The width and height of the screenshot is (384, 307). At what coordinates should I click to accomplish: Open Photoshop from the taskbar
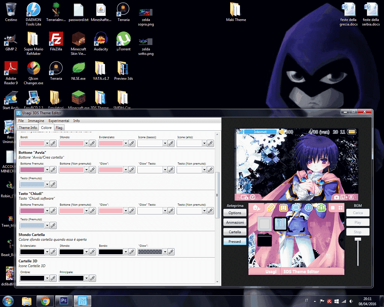64,301
